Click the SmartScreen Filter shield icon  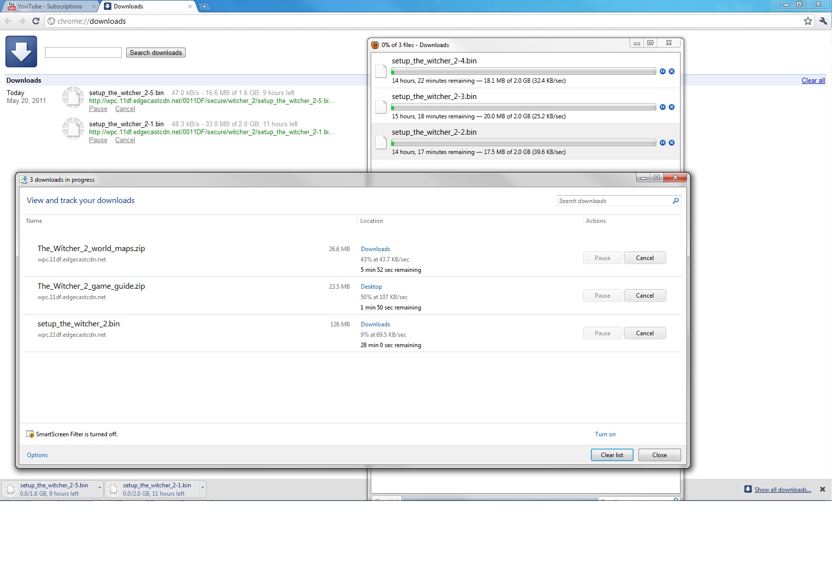coord(30,434)
